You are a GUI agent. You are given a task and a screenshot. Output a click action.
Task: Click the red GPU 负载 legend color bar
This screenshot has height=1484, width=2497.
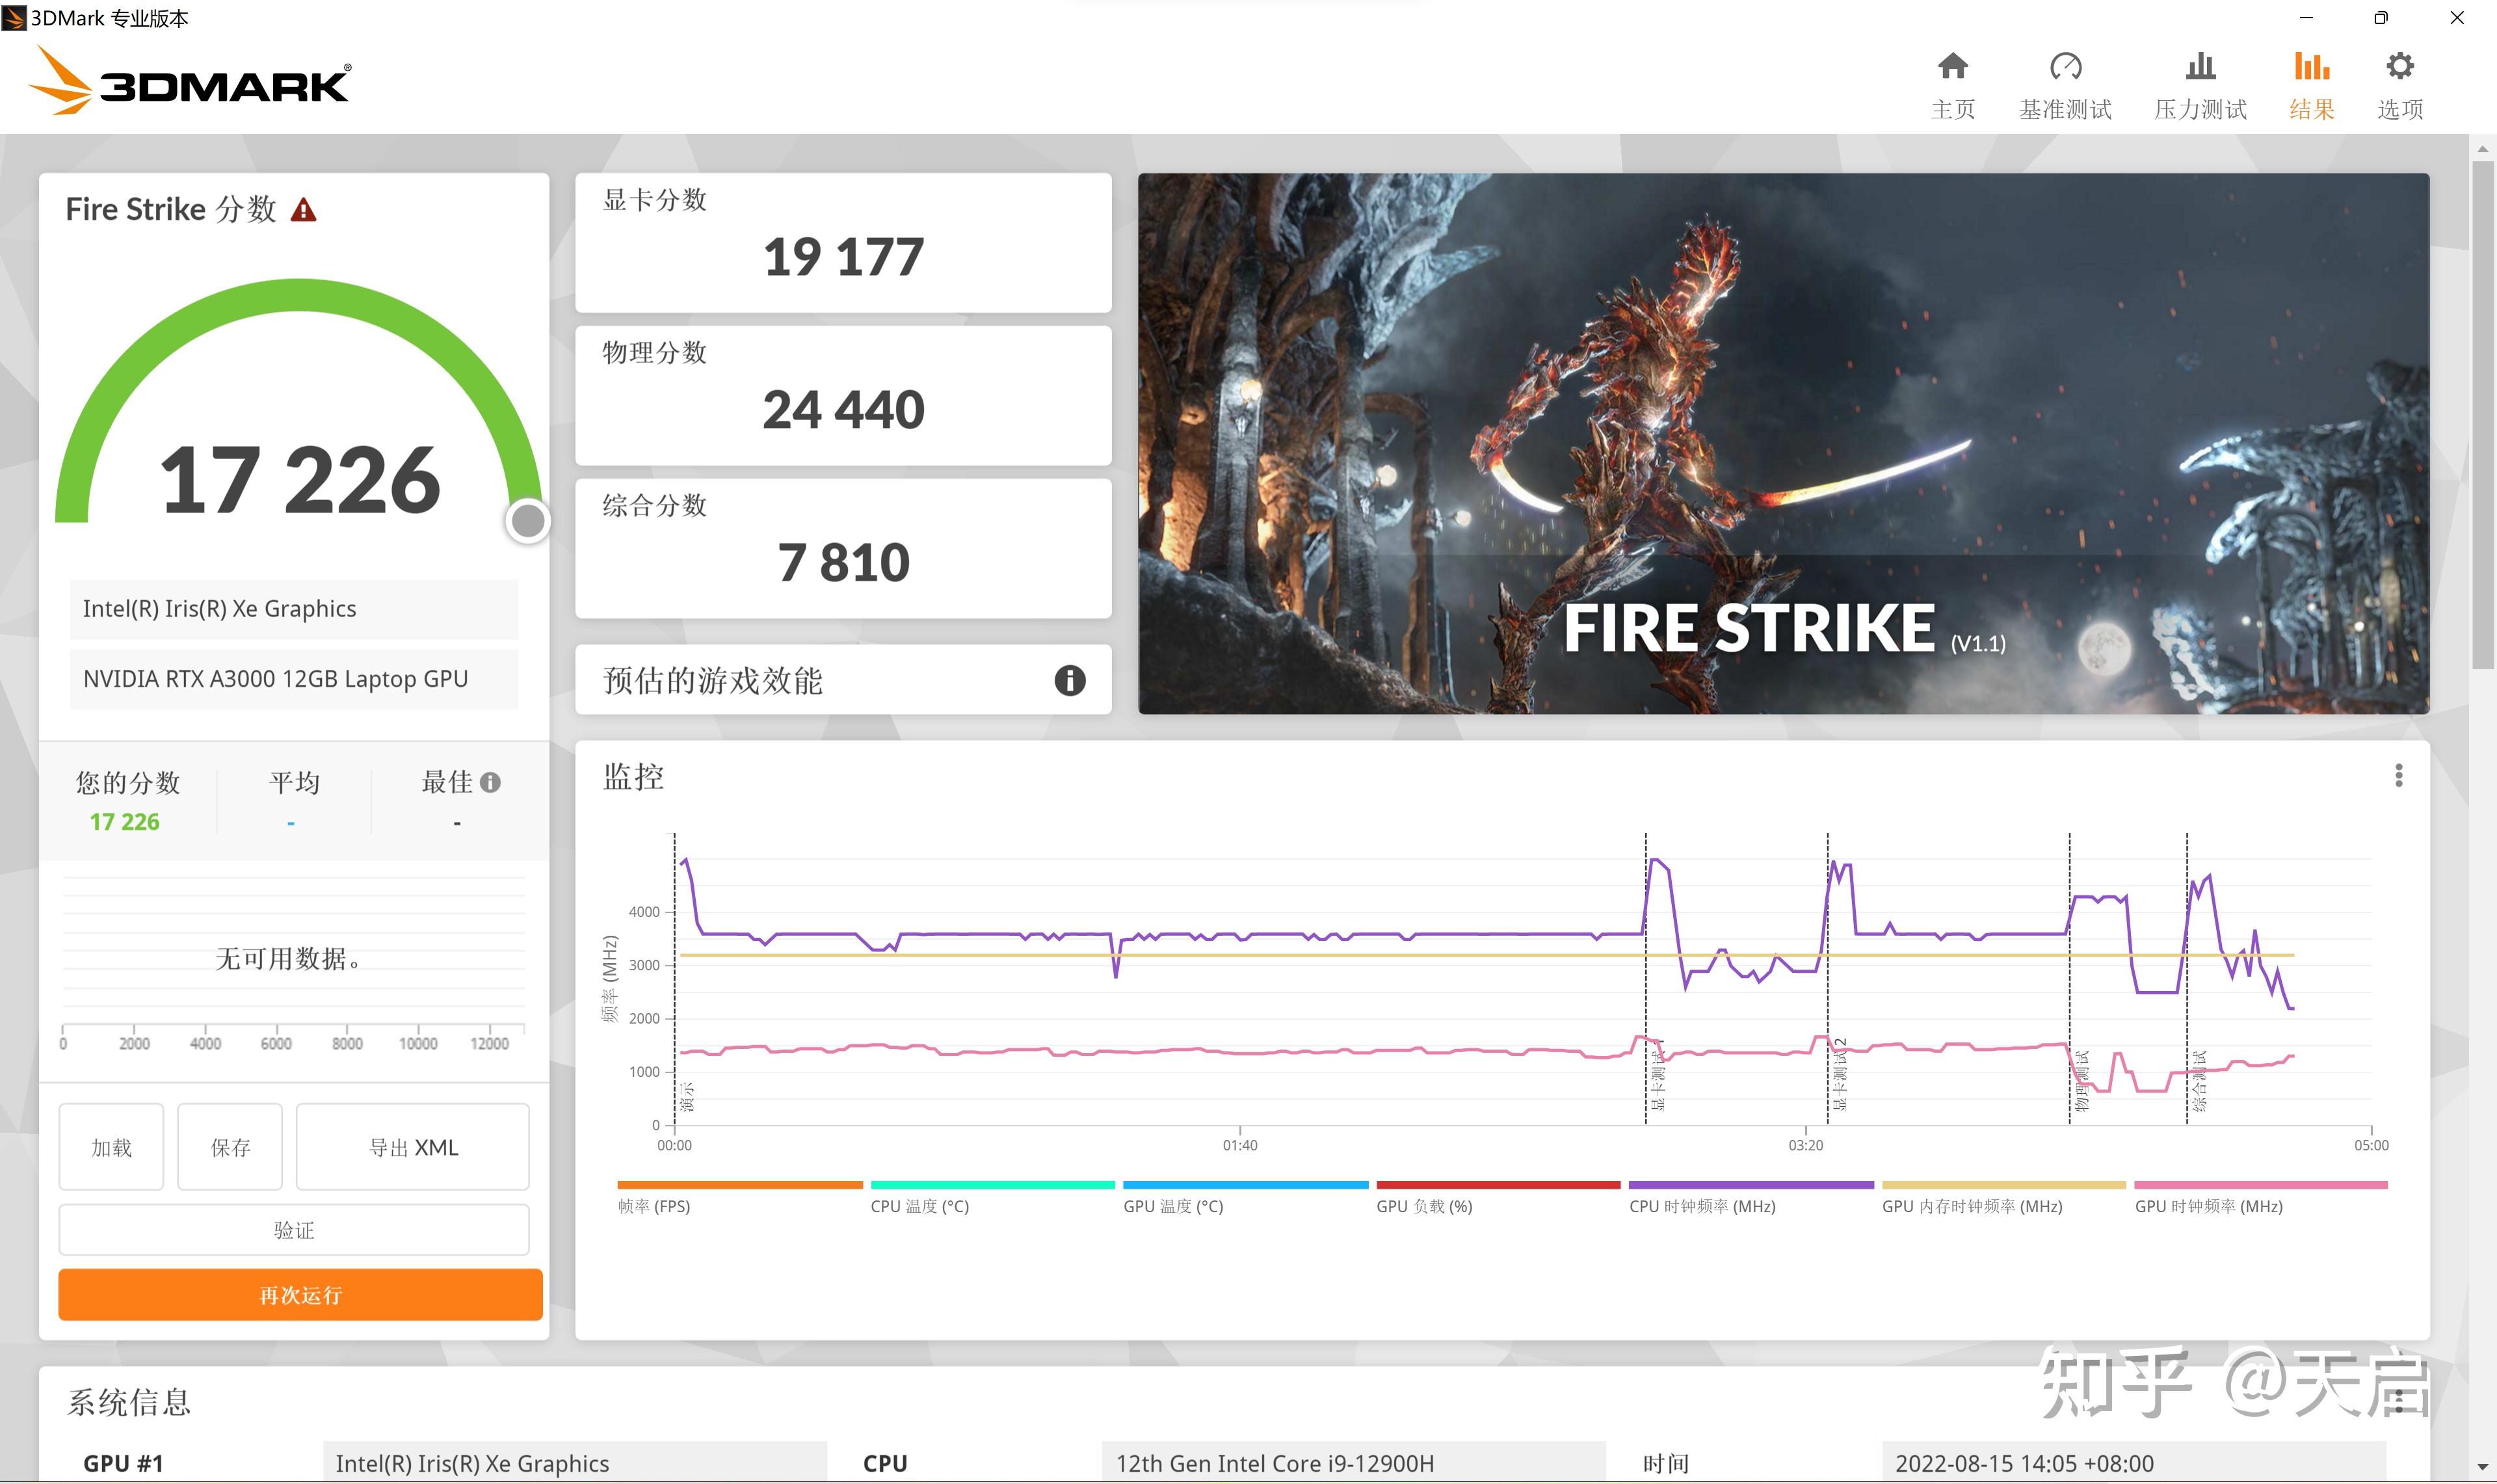(x=1500, y=1184)
